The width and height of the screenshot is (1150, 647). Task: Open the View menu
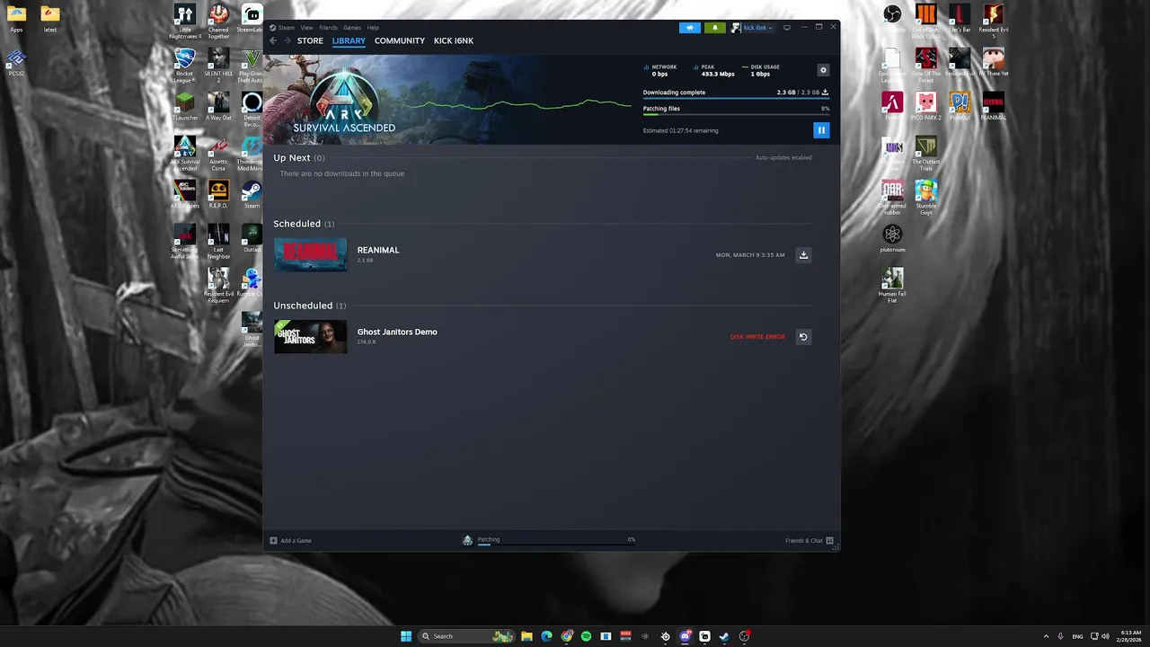click(x=306, y=28)
